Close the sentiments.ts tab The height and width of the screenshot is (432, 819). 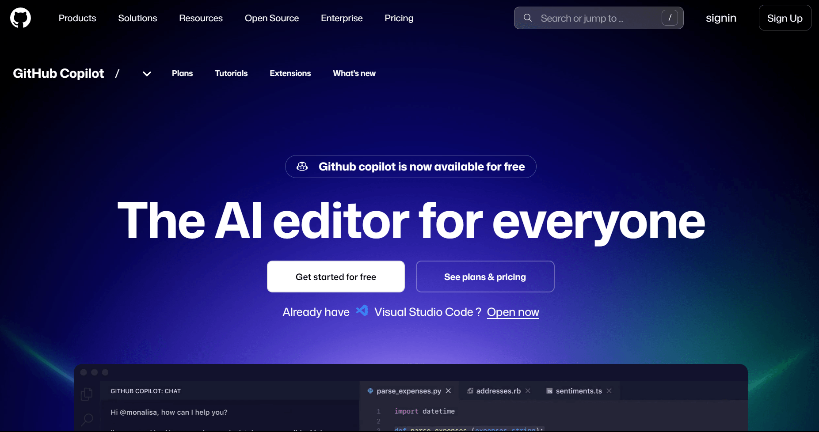click(x=609, y=391)
